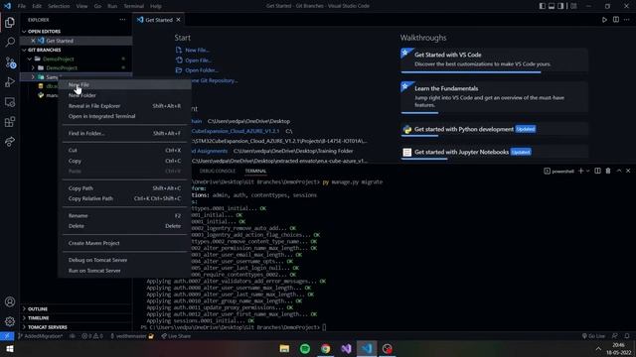Open the Run and Debug view
This screenshot has height=357, width=636.
pos(10,81)
